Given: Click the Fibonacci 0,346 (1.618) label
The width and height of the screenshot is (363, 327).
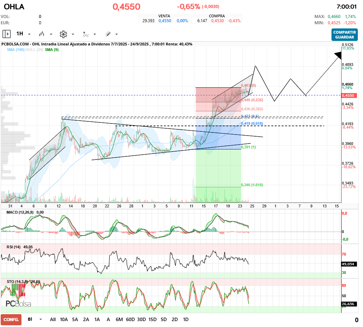Looking at the screenshot, I should (252, 185).
